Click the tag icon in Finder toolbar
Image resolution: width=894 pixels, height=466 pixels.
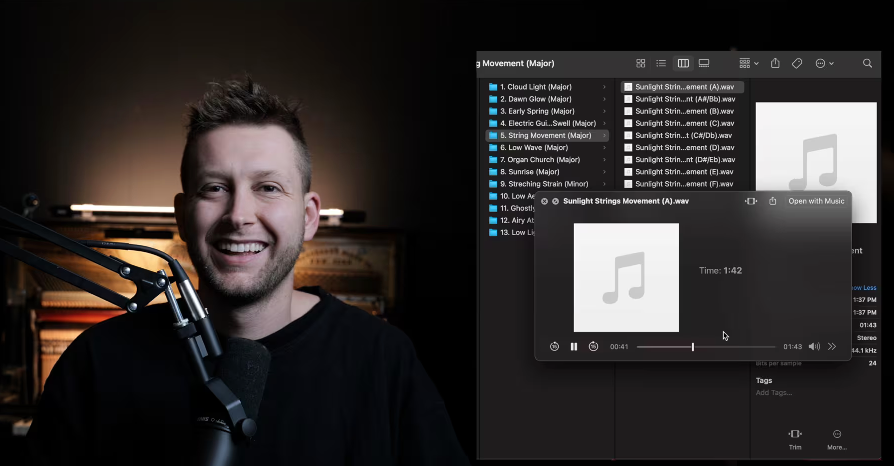[x=797, y=63]
